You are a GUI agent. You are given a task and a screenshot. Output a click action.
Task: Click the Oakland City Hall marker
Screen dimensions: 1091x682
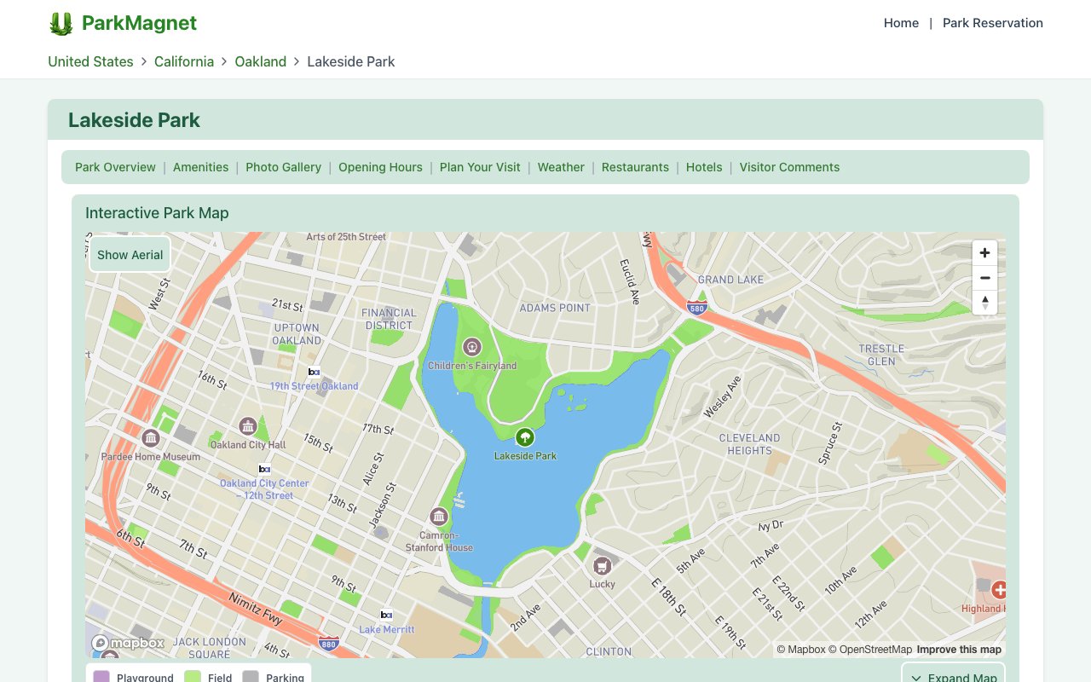coord(248,426)
